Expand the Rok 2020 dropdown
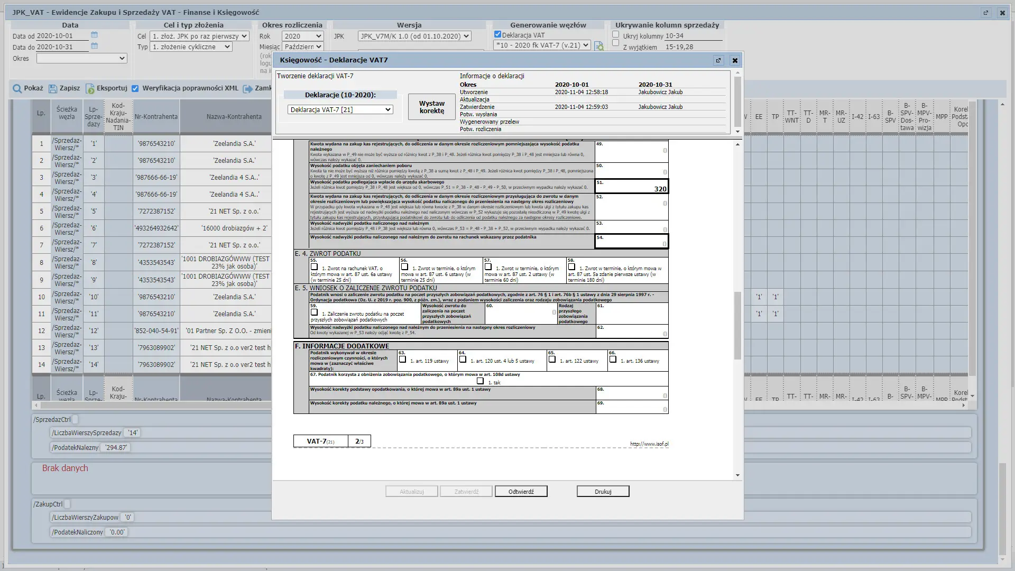Viewport: 1015px width, 571px height. click(x=302, y=36)
